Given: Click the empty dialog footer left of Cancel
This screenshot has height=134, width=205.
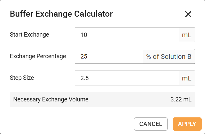Looking at the screenshot, I should tap(67, 124).
